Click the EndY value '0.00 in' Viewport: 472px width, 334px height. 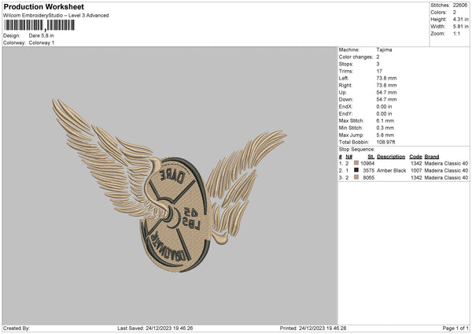tap(384, 113)
